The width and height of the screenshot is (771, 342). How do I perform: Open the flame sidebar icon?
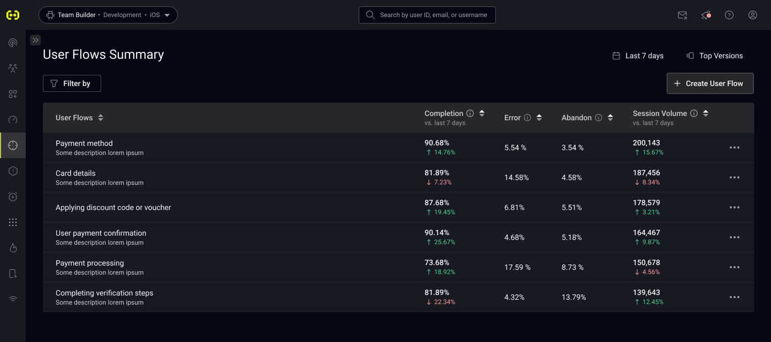click(x=13, y=248)
